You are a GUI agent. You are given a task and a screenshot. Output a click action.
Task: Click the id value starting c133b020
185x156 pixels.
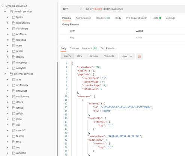click(x=126, y=107)
